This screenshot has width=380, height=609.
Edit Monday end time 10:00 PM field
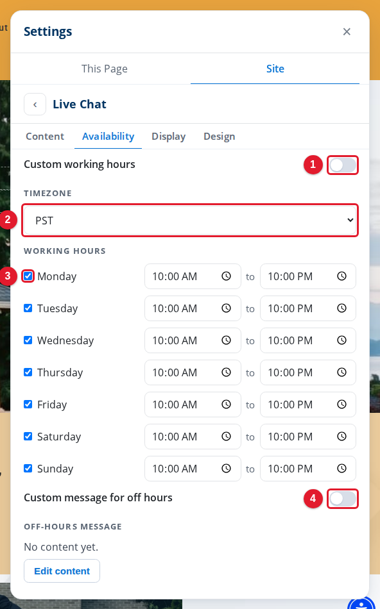tap(307, 276)
